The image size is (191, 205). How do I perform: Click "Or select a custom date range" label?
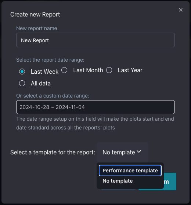pos(53,96)
